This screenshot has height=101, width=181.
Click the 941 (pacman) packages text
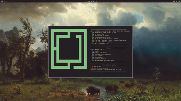98,57
